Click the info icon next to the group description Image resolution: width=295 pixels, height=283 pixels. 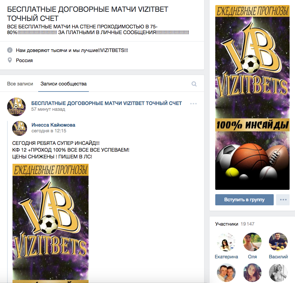tap(10, 50)
